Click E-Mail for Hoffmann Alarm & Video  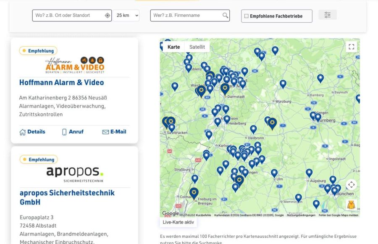114,132
